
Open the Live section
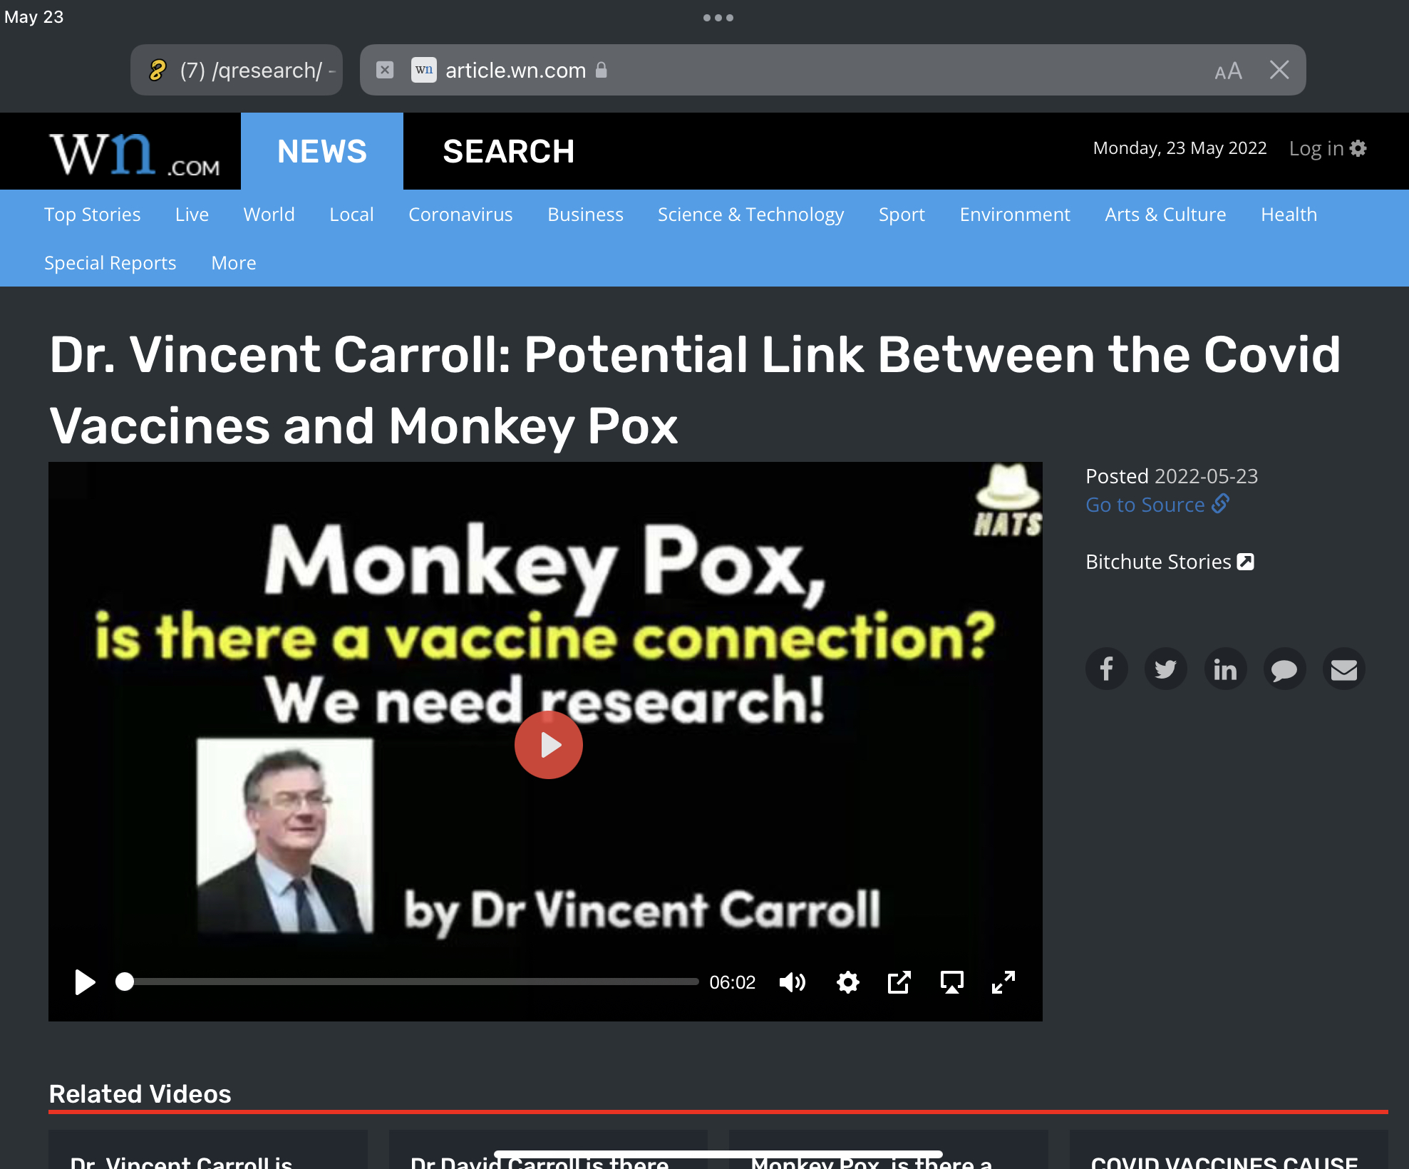192,215
